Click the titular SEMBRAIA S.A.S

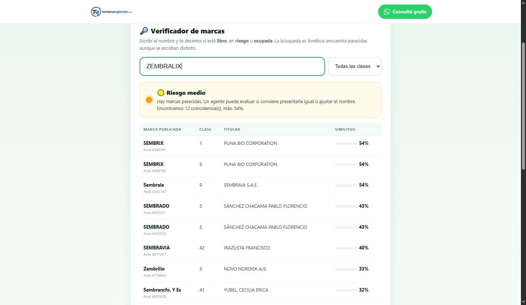(240, 185)
